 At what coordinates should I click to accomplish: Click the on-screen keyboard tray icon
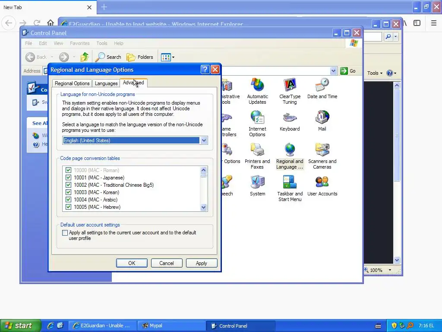click(x=378, y=326)
